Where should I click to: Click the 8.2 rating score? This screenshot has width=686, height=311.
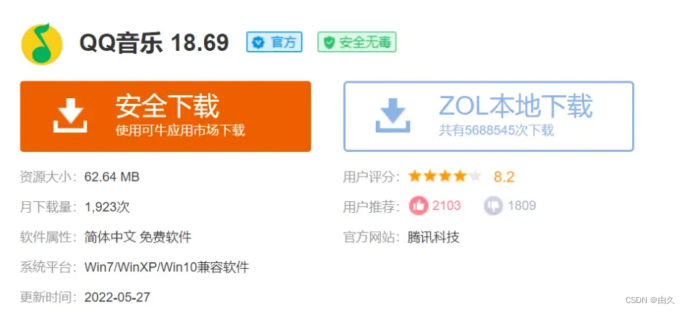(504, 177)
